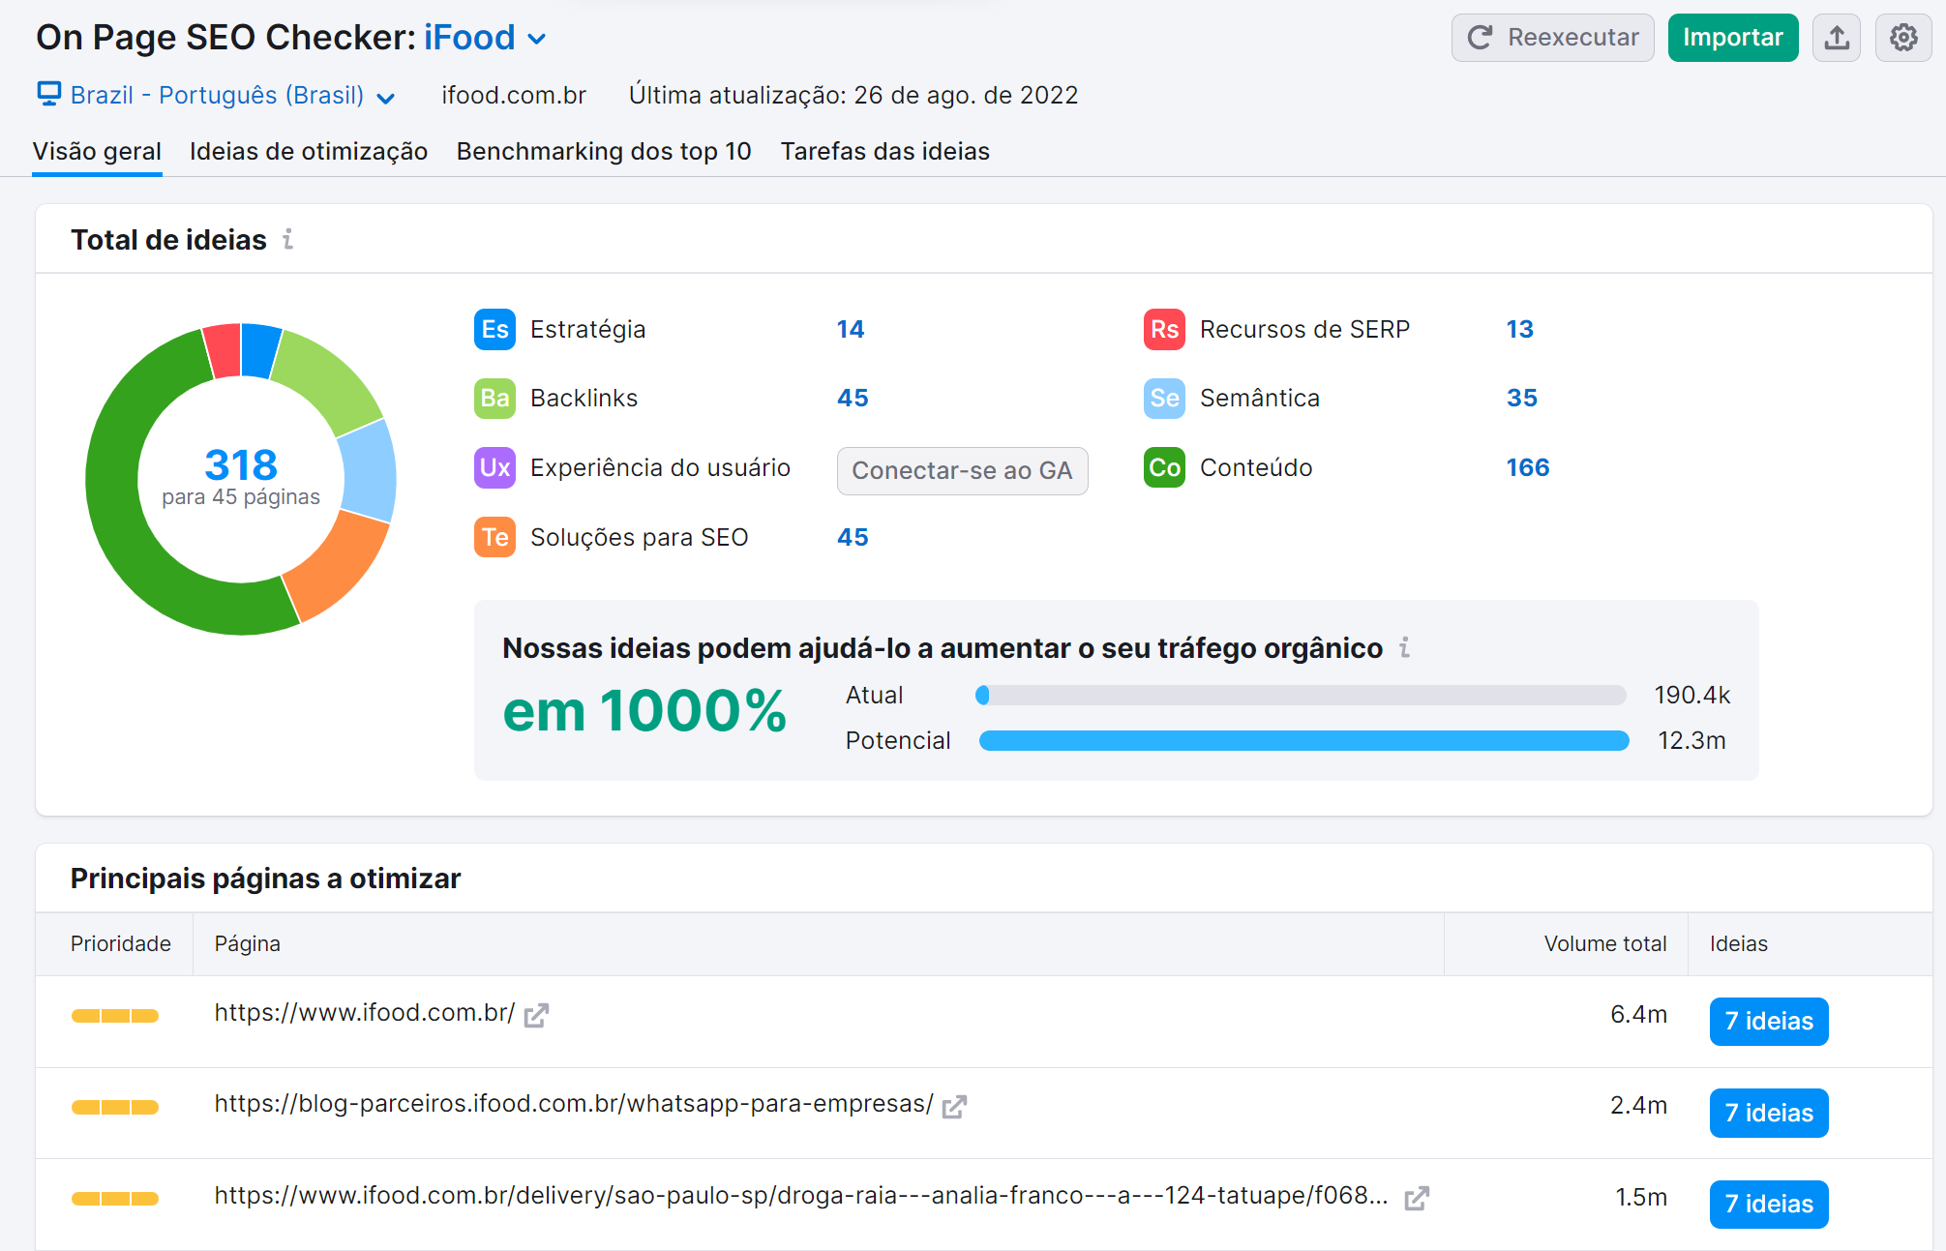Click the Reexecutar button

tap(1552, 38)
